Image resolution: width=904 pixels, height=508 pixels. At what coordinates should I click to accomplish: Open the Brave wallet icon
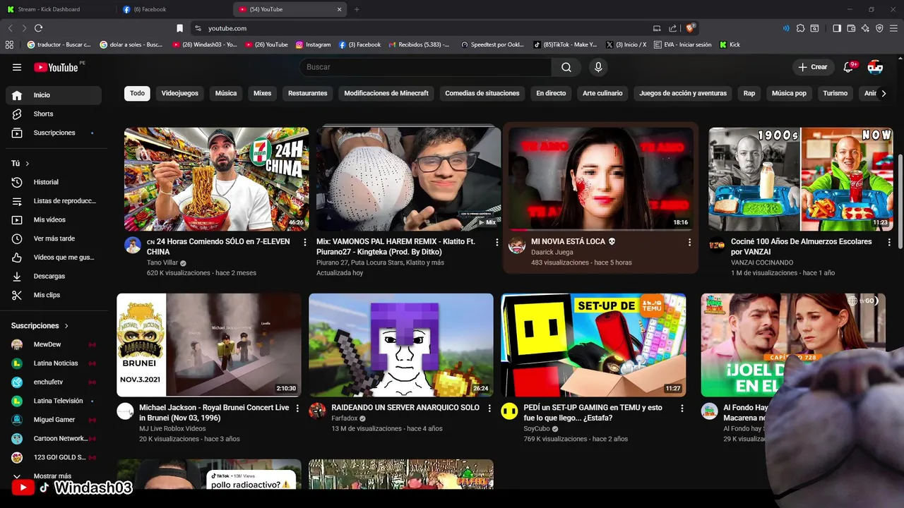click(x=851, y=28)
